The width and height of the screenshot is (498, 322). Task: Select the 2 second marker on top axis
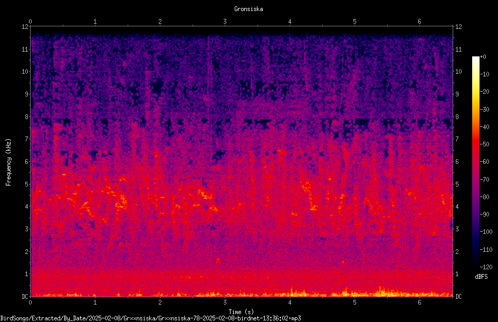click(x=160, y=22)
